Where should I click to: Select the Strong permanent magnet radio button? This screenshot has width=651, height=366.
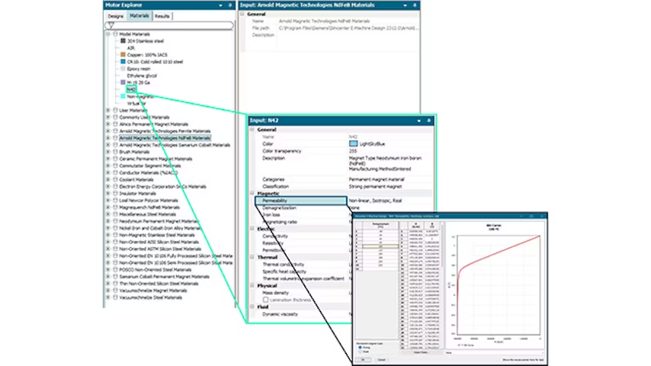click(x=360, y=347)
